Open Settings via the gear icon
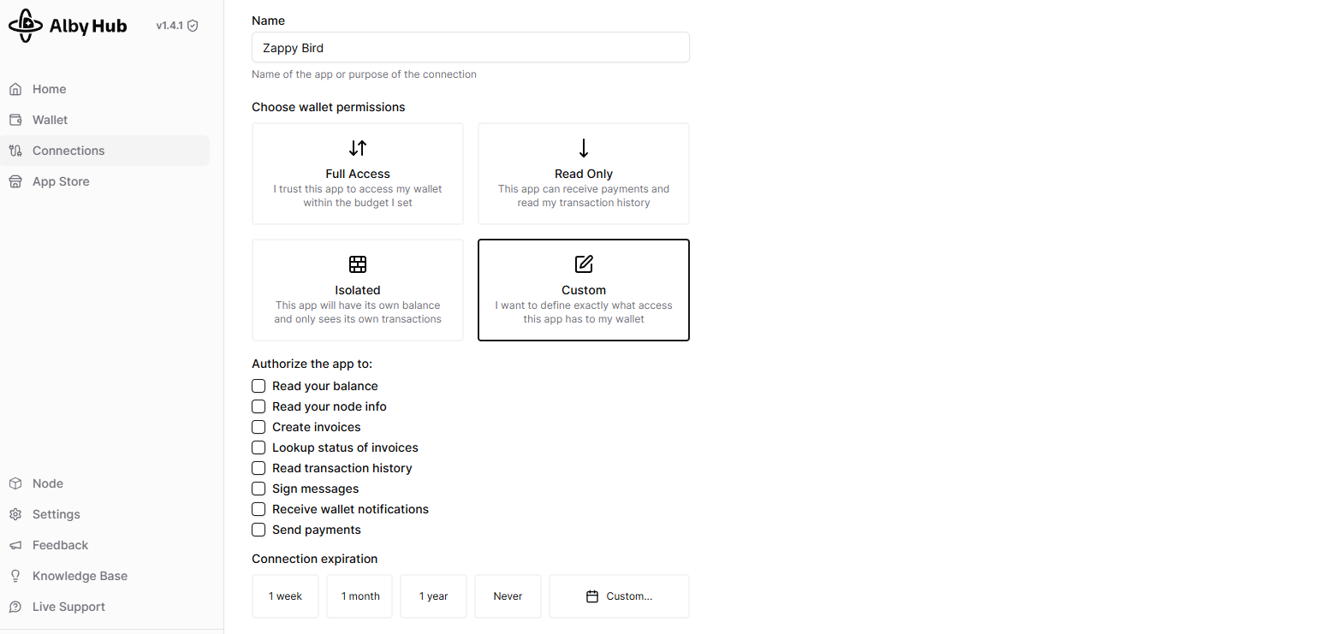This screenshot has height=634, width=1331. [15, 514]
